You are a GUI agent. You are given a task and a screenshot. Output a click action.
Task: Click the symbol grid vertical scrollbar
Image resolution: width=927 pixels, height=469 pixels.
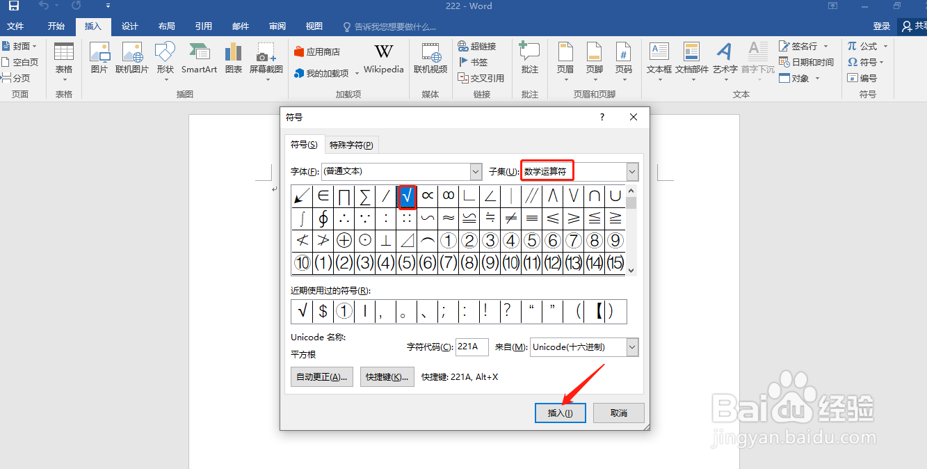[x=631, y=230]
